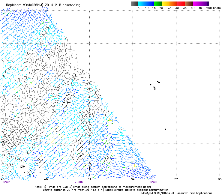Click the chart title 'Rapidsact Winds(25KM) 20141215 descending'
The image size is (222, 195).
pyautogui.click(x=43, y=5)
